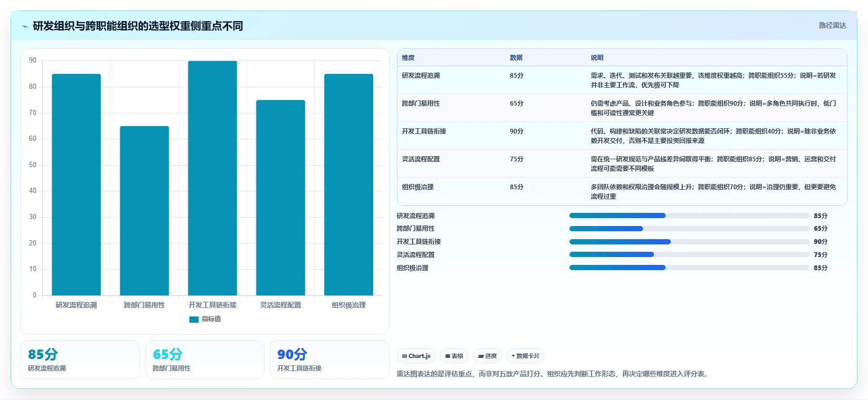Image resolution: width=868 pixels, height=400 pixels.
Task: Click the 组织级治理 bar in the chart
Action: tap(349, 184)
